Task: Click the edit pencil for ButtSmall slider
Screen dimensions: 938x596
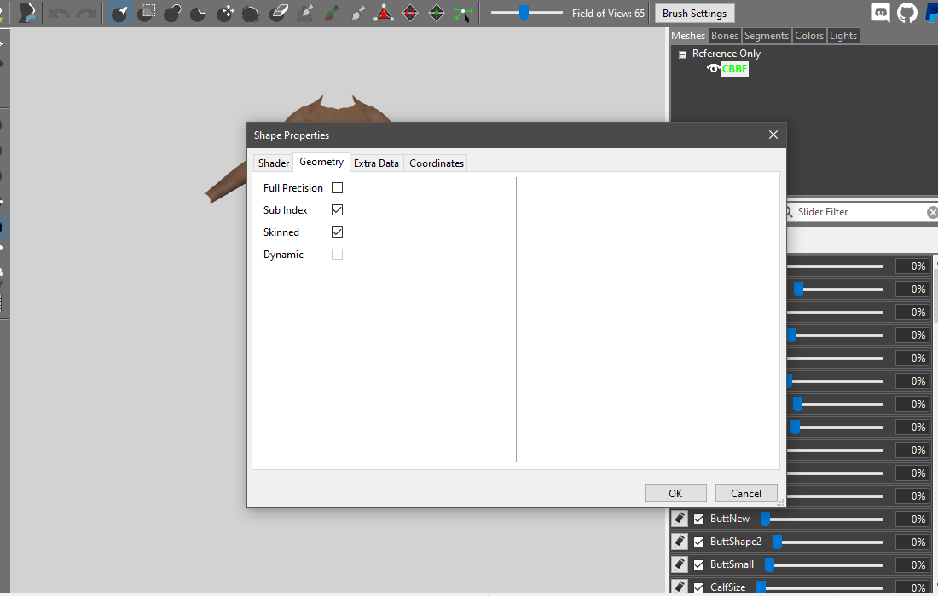Action: tap(679, 565)
